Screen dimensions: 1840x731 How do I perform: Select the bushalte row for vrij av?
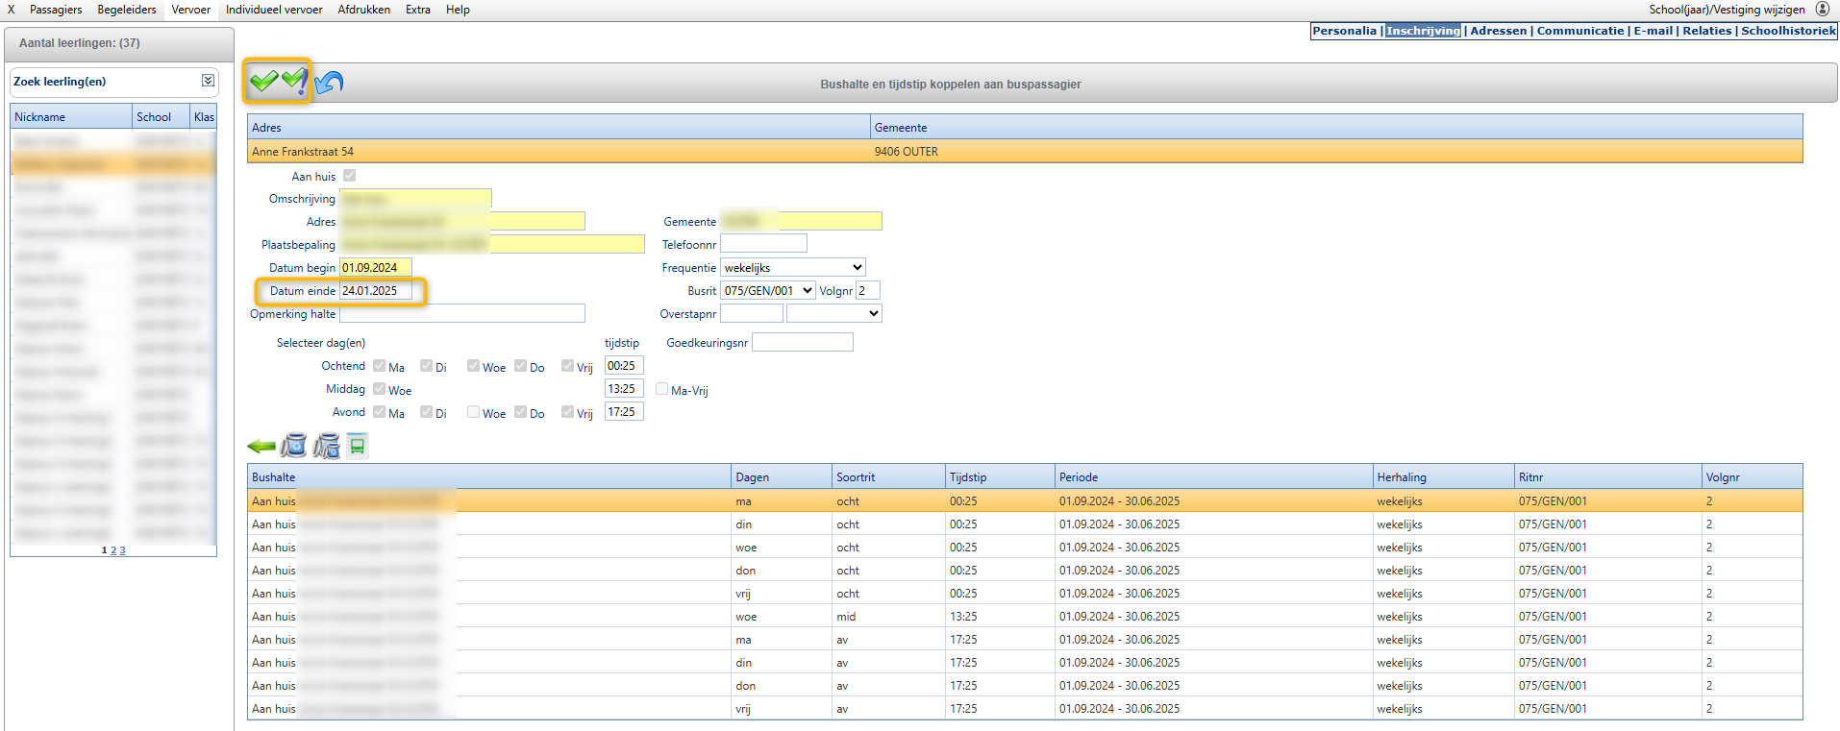1025,709
